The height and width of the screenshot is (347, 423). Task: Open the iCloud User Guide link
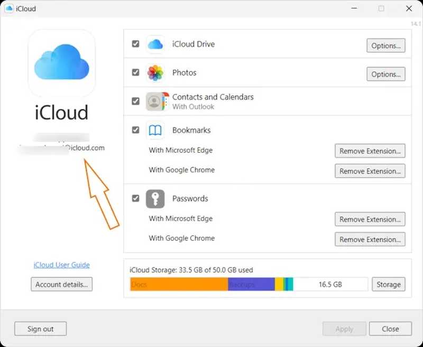61,265
